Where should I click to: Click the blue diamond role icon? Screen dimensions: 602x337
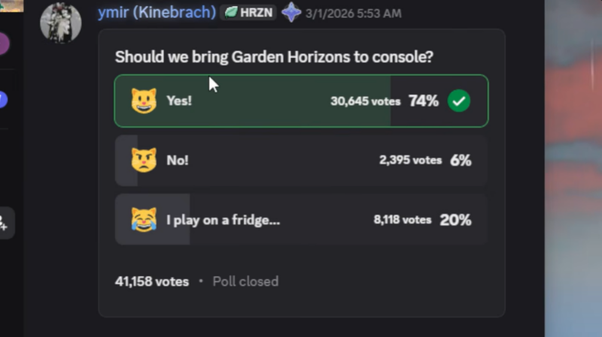291,13
